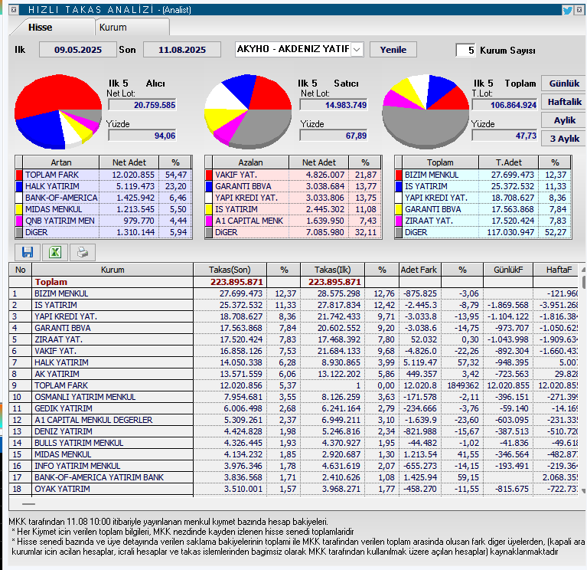This screenshot has width=587, height=570.
Task: Click red swatch beside TOPLAM FARK
Action: click(x=19, y=175)
